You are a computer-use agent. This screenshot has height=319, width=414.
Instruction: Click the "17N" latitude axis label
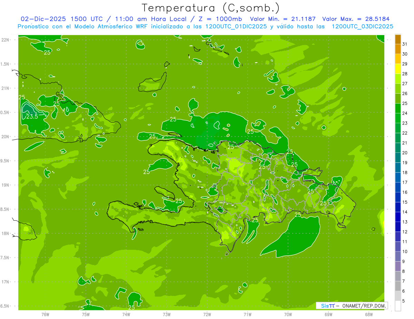coord(6,282)
